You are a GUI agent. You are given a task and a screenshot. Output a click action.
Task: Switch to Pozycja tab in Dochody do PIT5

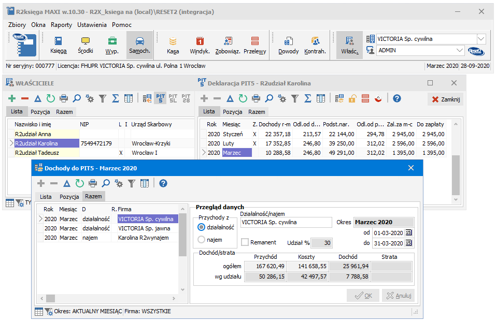[69, 197]
